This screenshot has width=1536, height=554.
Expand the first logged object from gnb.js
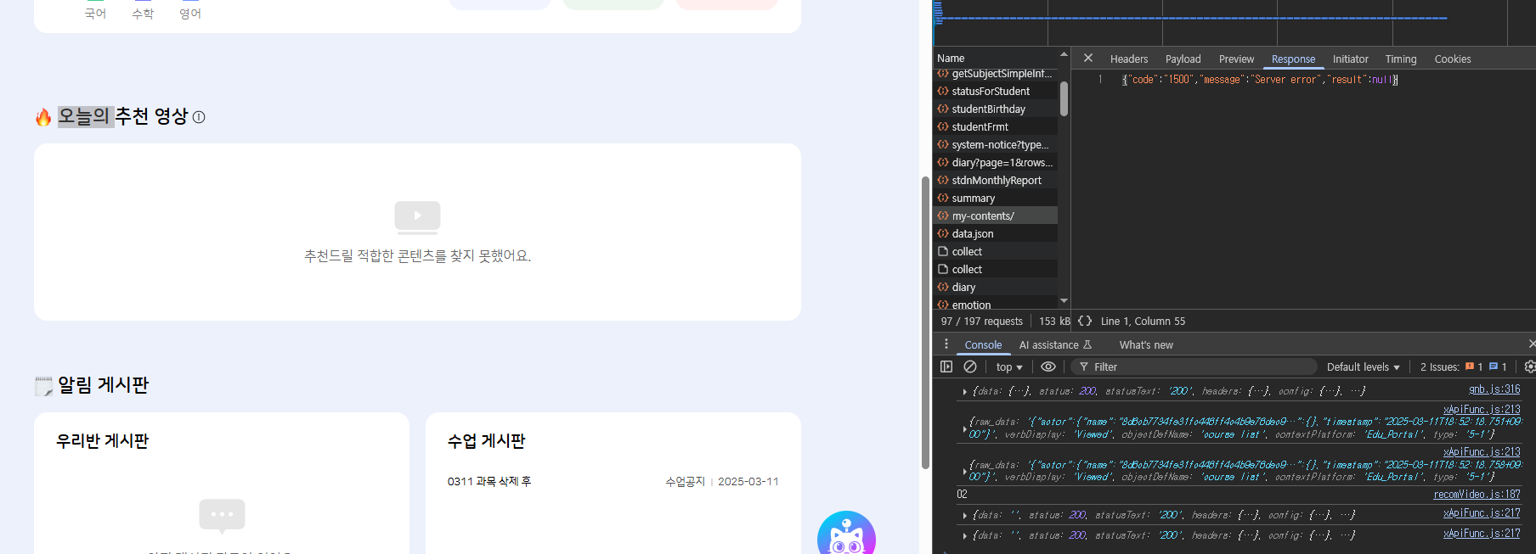pos(965,391)
